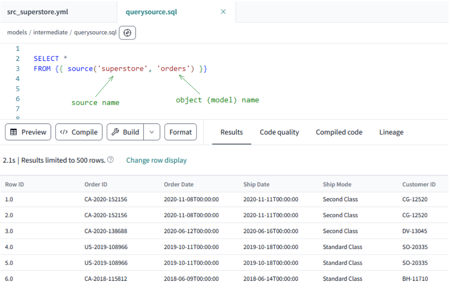Image resolution: width=451 pixels, height=289 pixels.
Task: Switch to the Code quality tab
Action: click(x=279, y=132)
